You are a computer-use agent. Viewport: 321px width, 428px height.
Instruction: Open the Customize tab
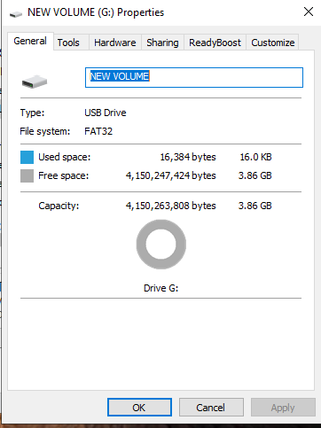[272, 43]
